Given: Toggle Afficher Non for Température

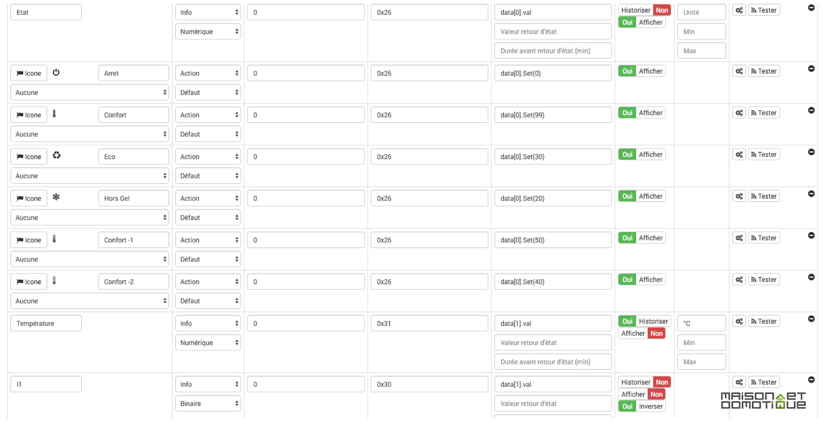Looking at the screenshot, I should tap(642, 333).
